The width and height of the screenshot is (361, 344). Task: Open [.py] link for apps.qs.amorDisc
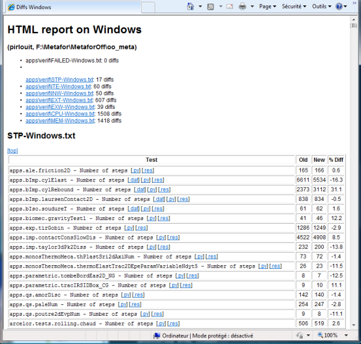[x=126, y=295]
